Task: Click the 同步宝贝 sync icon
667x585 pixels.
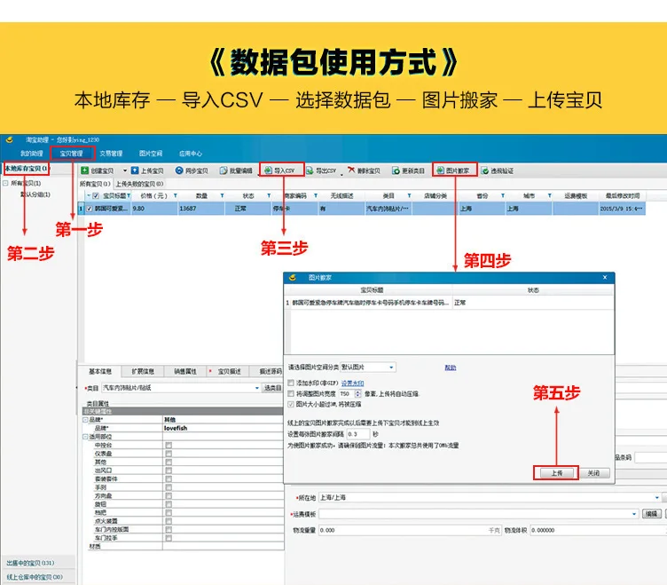Action: pyautogui.click(x=179, y=170)
